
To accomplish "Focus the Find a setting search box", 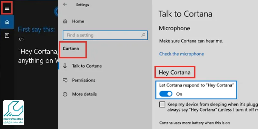I will click(x=105, y=35).
